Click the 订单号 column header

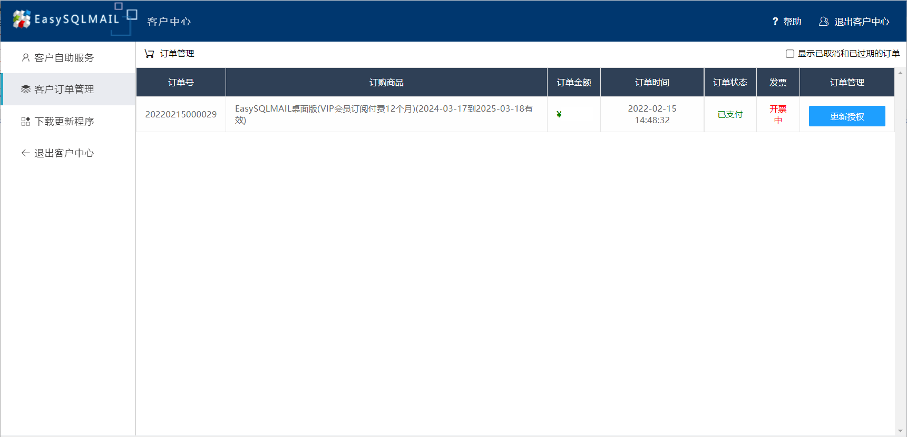tap(181, 82)
